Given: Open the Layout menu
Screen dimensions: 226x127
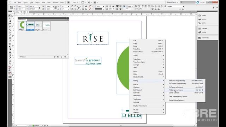Looking at the screenshot, I should pyautogui.click(x=25, y=2).
